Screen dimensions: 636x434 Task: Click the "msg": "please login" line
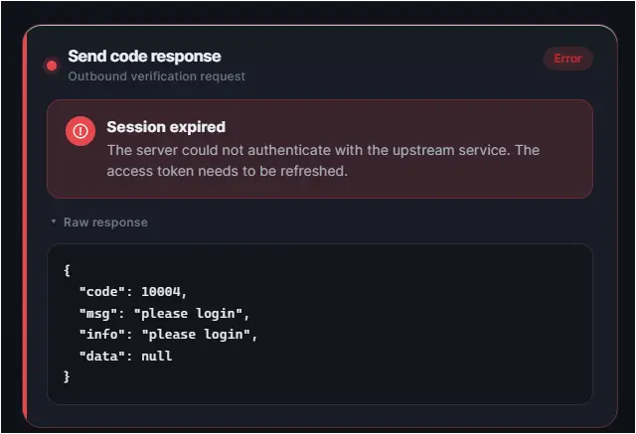click(x=164, y=313)
